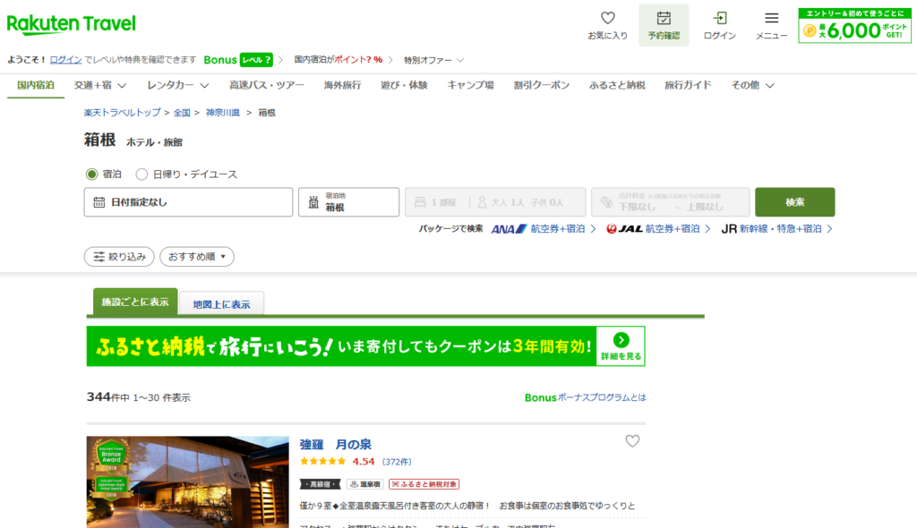Expand the 特別オファー dropdown
Image resolution: width=917 pixels, height=528 pixels.
(x=433, y=60)
